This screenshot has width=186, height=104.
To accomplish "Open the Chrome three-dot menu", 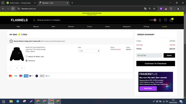I will click(183, 9).
